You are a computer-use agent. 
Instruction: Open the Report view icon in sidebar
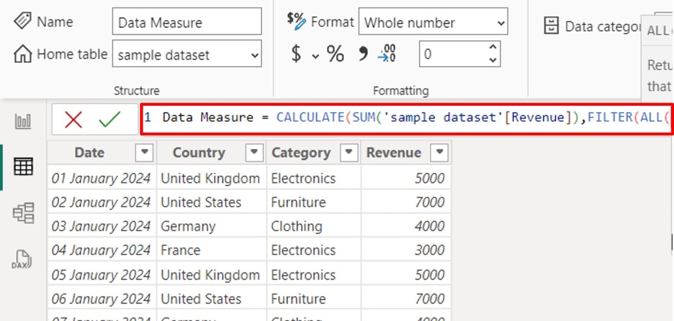pos(23,121)
